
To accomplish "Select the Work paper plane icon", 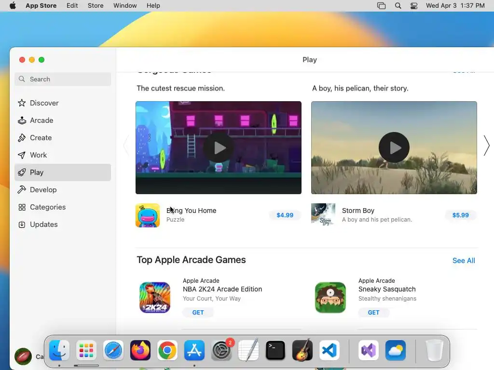I will point(22,155).
